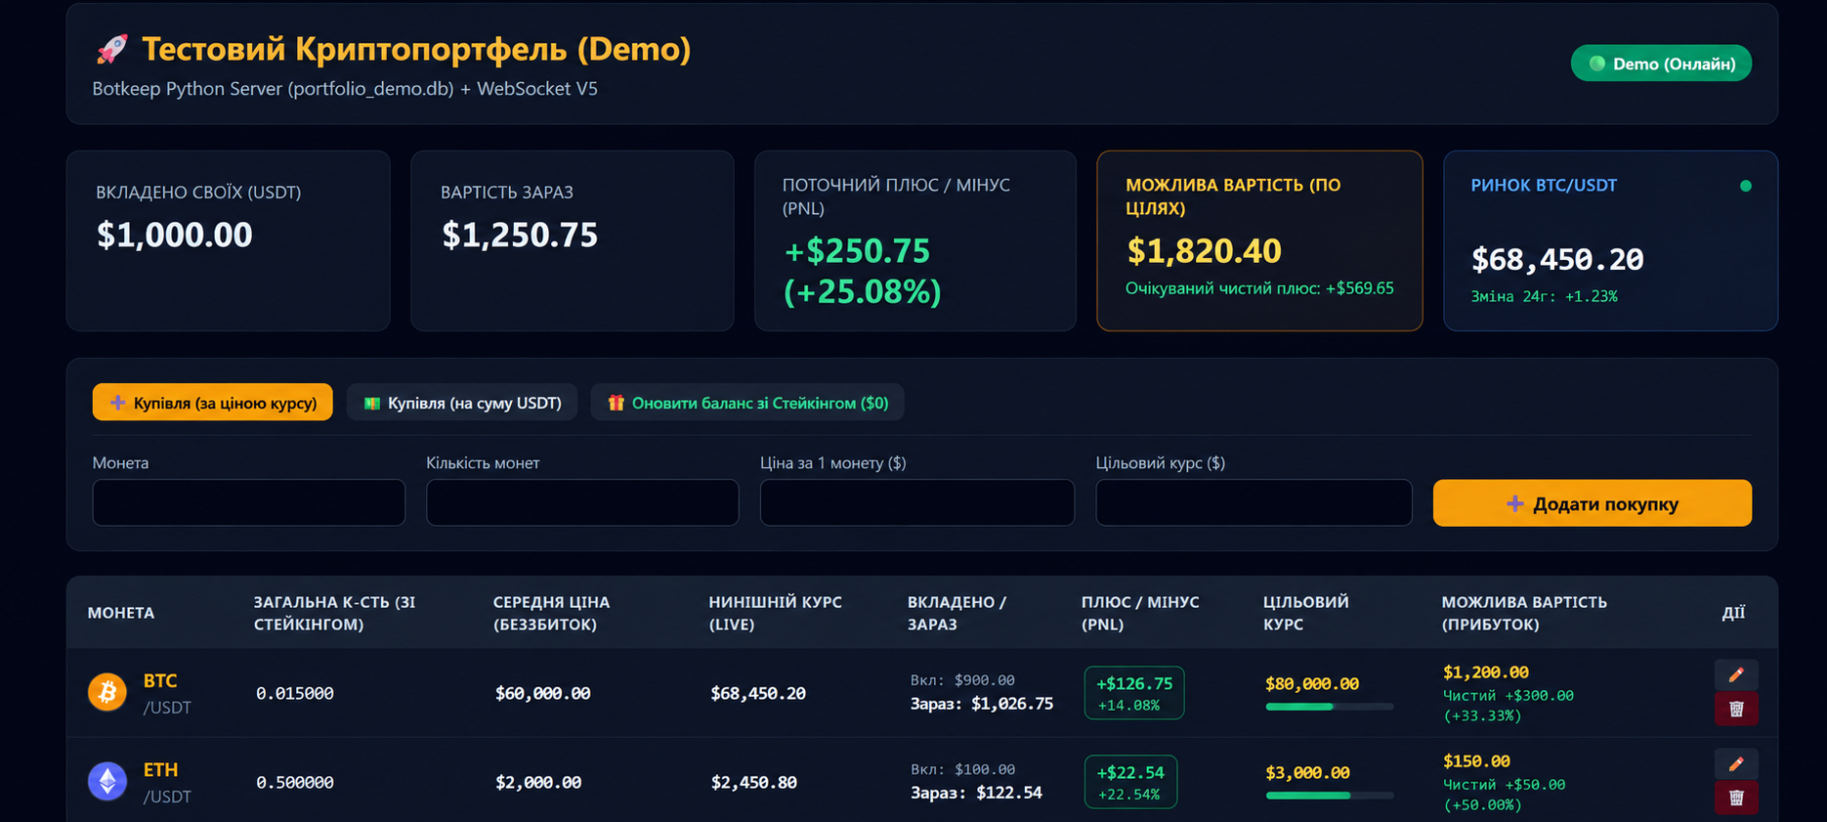Click the ETH target price progress bar
Image resolution: width=1827 pixels, height=822 pixels.
1329,796
